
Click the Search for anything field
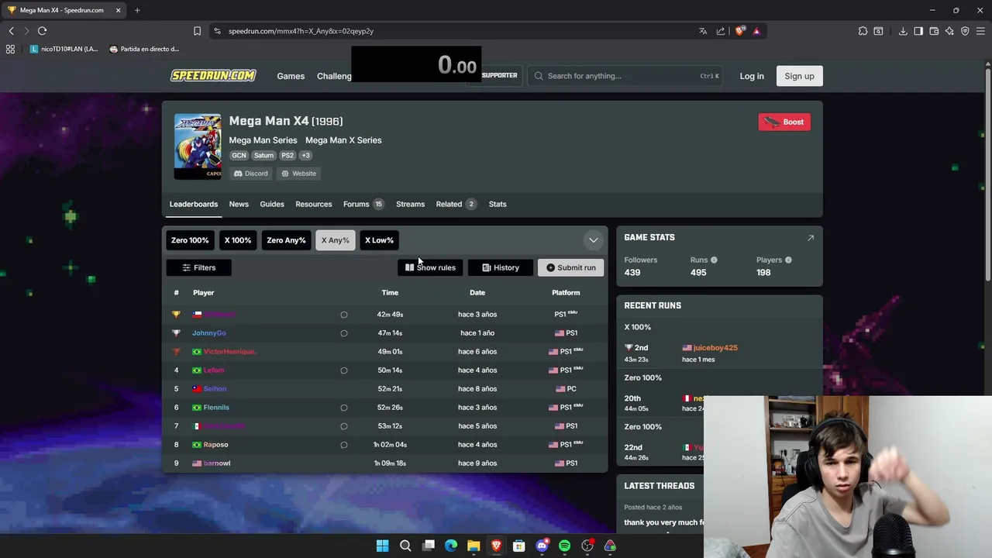625,76
